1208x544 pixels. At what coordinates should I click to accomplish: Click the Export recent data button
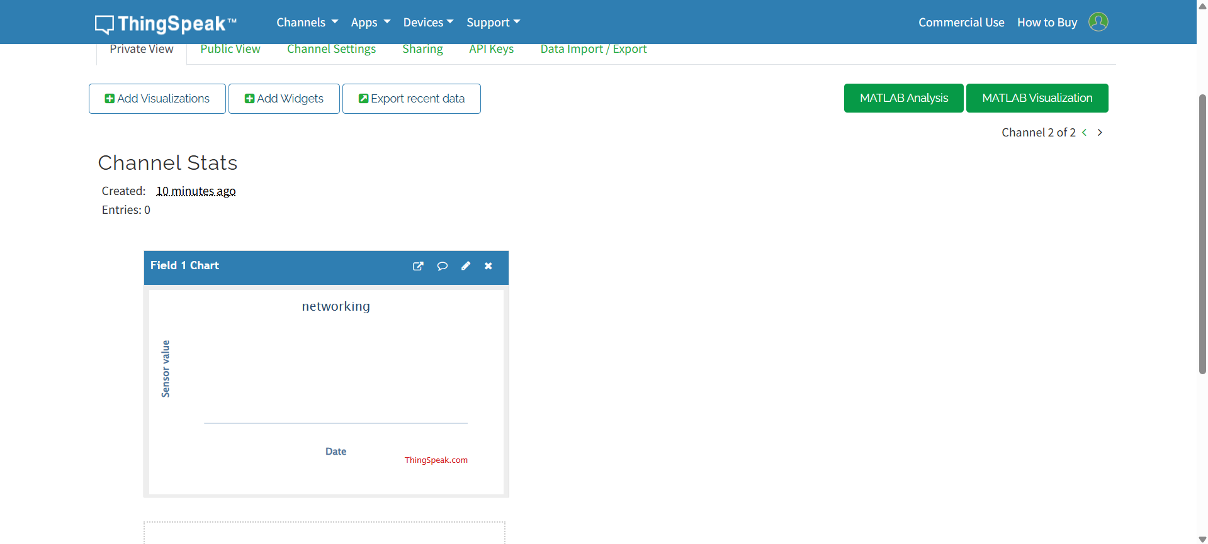pos(412,99)
